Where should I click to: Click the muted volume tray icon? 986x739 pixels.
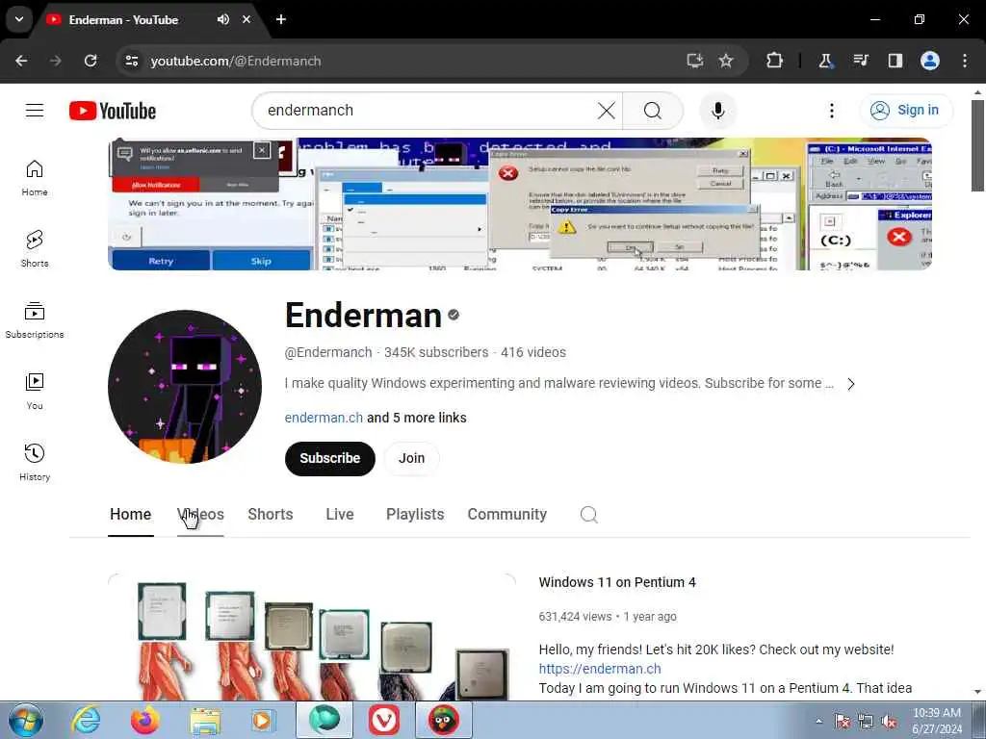[889, 722]
